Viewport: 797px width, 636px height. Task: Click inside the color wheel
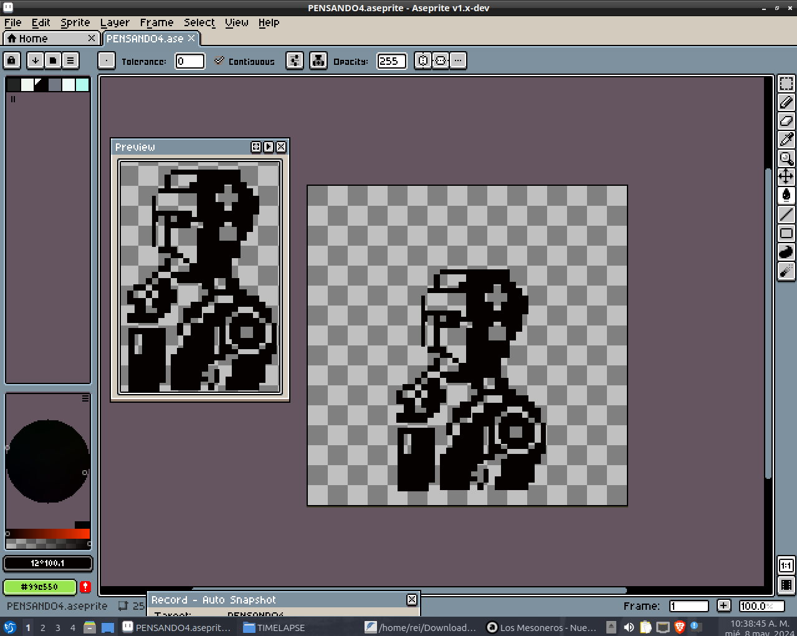[48, 461]
